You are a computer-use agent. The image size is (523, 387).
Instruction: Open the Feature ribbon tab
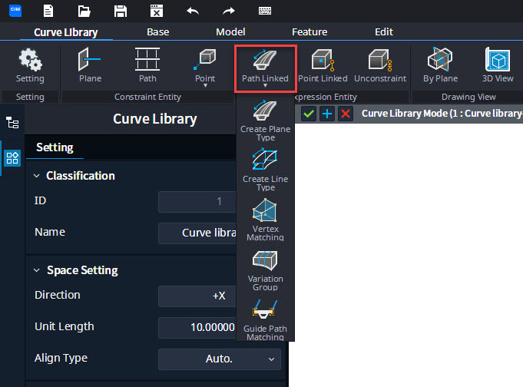coord(309,32)
